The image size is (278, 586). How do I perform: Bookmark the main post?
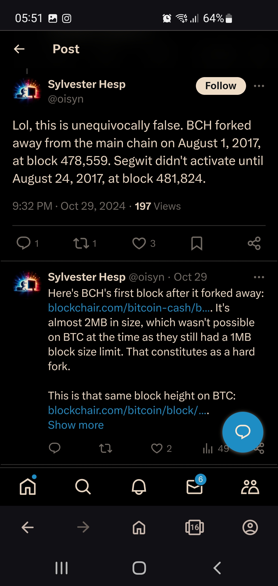coord(197,243)
